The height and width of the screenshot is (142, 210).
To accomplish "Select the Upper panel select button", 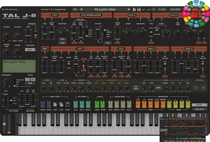I will click(49, 104).
